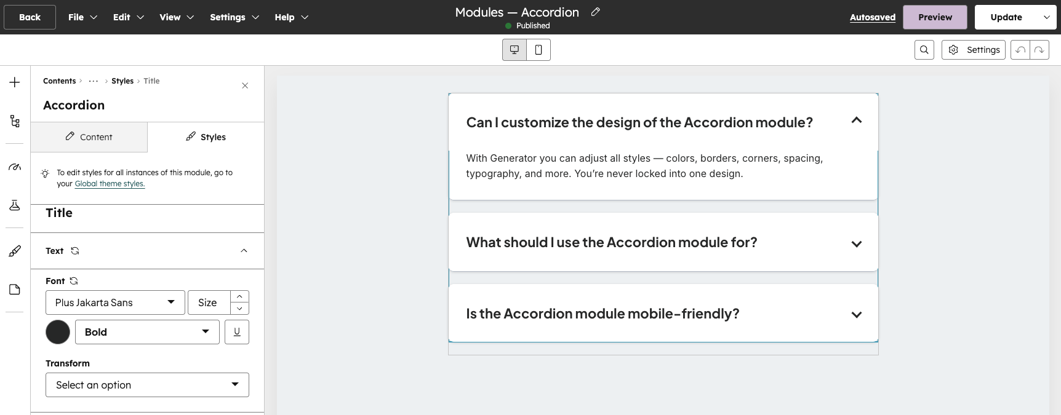Collapse the Text section chevron
1061x415 pixels.
(x=244, y=251)
